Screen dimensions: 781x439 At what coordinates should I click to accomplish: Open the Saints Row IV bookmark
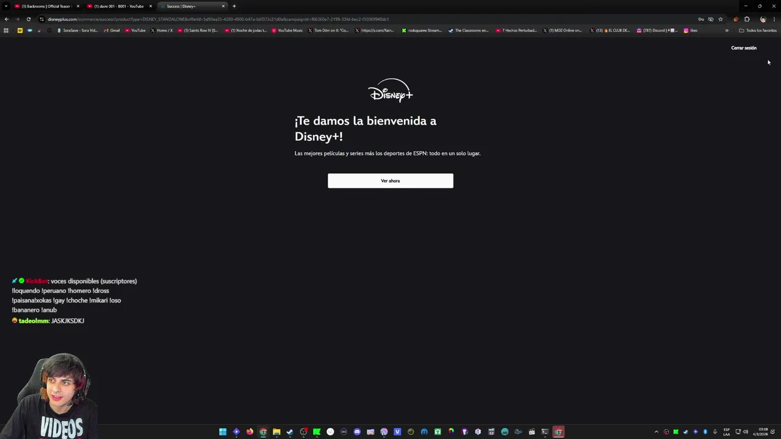[198, 30]
